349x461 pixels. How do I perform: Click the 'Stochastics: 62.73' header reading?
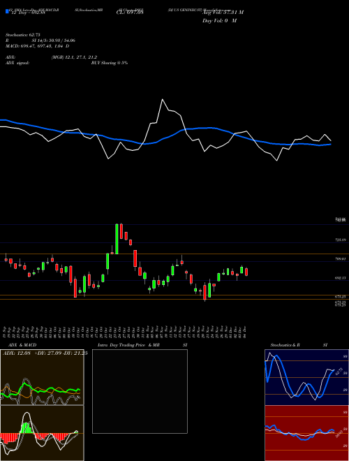pyautogui.click(x=22, y=35)
